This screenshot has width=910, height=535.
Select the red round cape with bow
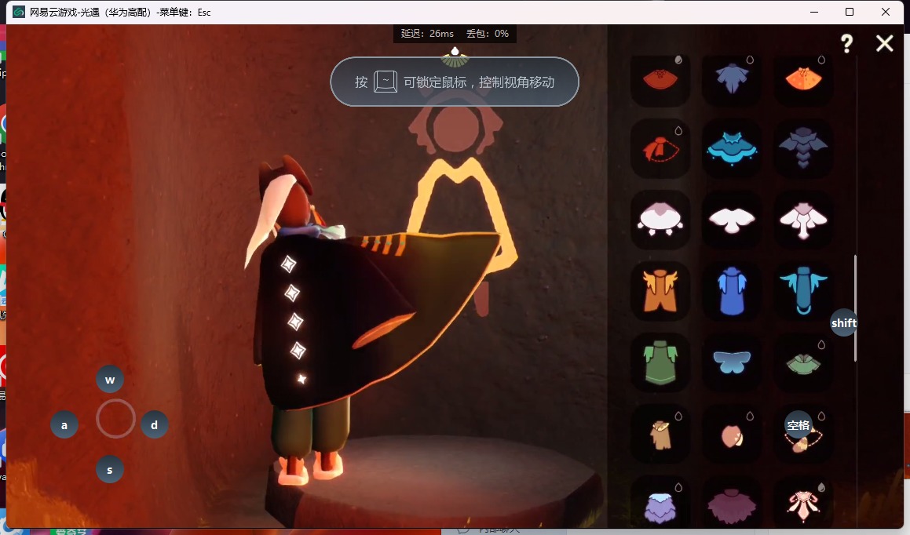click(x=660, y=78)
